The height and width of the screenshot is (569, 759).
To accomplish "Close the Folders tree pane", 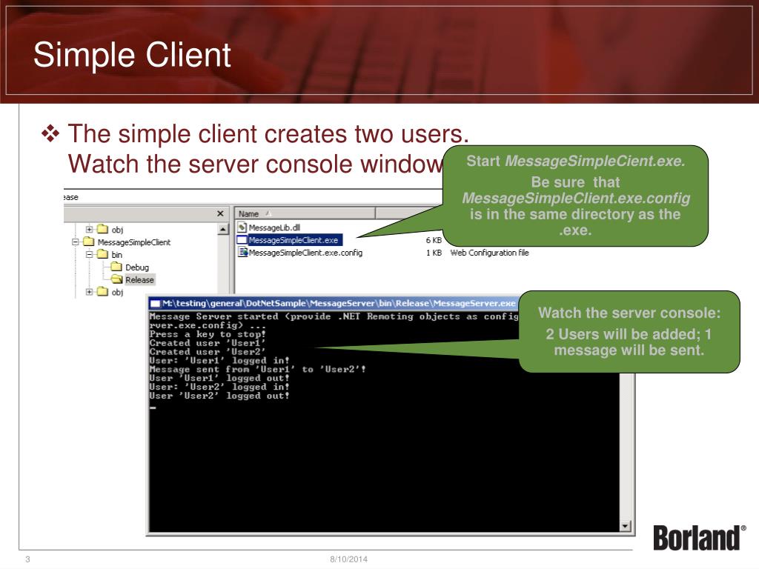I will [220, 213].
